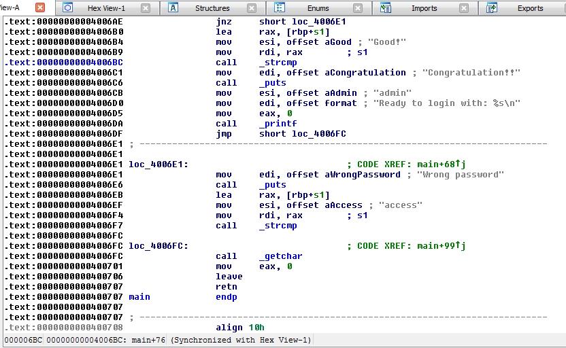Click status bar offset 000006BC

pyautogui.click(x=23, y=340)
